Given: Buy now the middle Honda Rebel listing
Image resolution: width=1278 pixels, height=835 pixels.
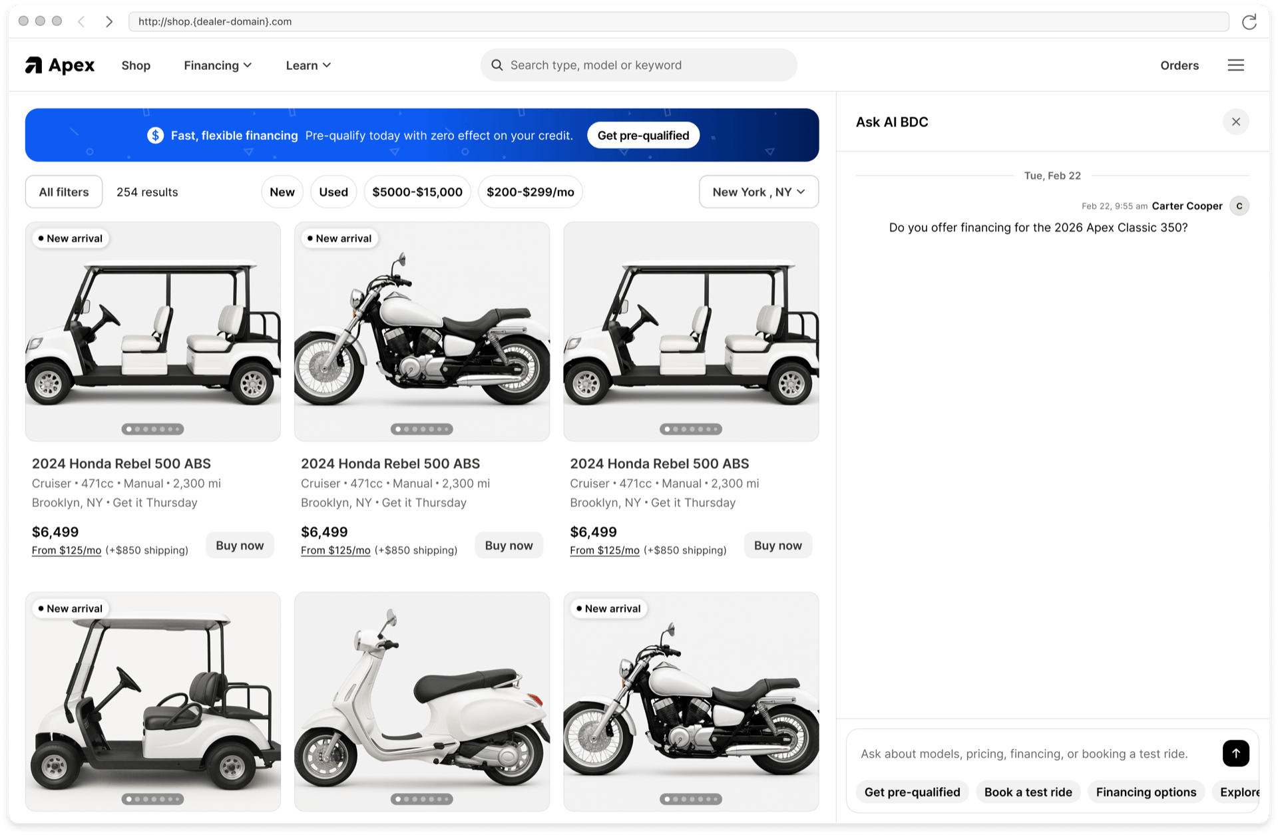Looking at the screenshot, I should tap(509, 545).
